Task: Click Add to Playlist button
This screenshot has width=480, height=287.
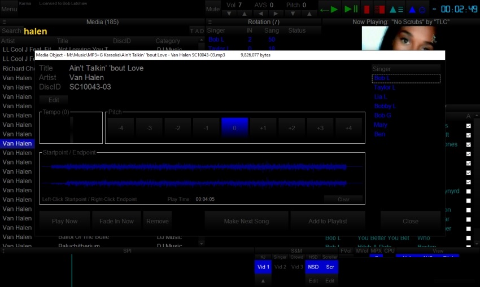Action: click(328, 221)
